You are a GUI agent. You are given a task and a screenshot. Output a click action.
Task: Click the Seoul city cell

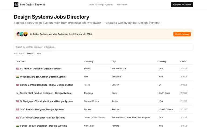click(x=114, y=93)
